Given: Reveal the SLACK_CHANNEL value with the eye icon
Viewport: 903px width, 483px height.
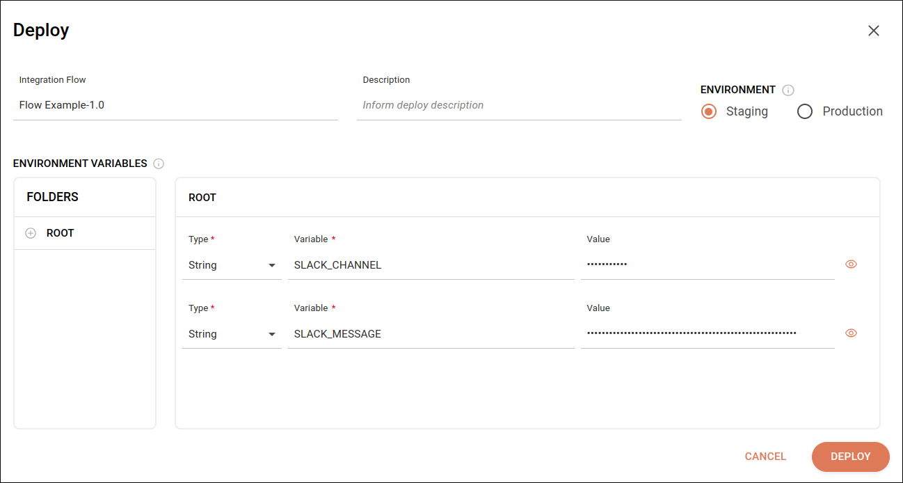Looking at the screenshot, I should pyautogui.click(x=851, y=264).
